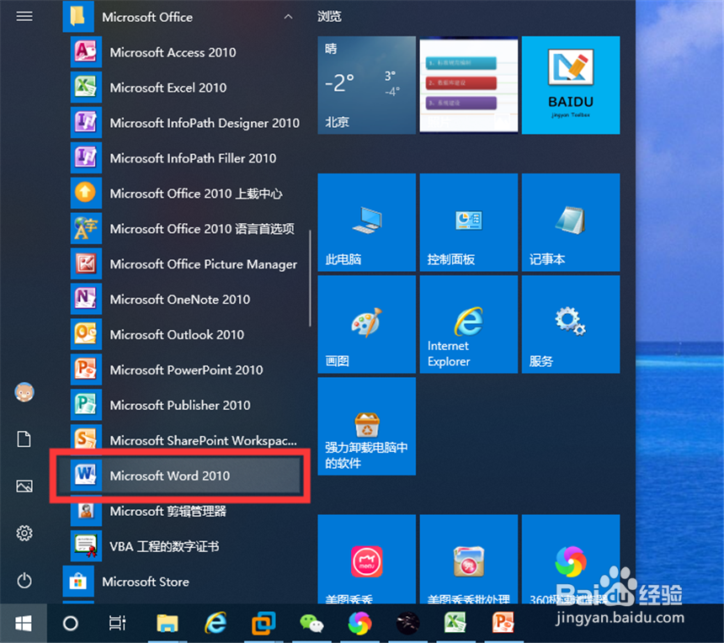Open the 控制面板 tile
The image size is (724, 643).
click(469, 222)
